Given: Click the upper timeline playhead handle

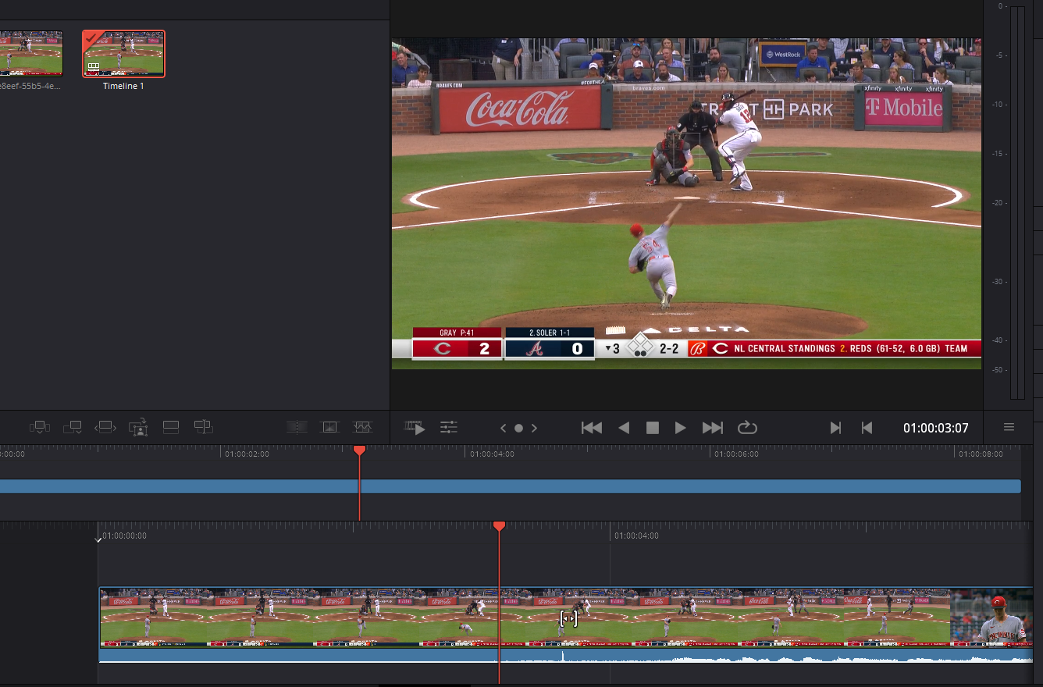Looking at the screenshot, I should (x=359, y=450).
